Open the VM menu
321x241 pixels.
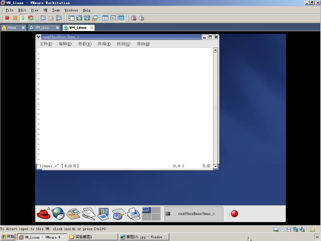point(45,10)
